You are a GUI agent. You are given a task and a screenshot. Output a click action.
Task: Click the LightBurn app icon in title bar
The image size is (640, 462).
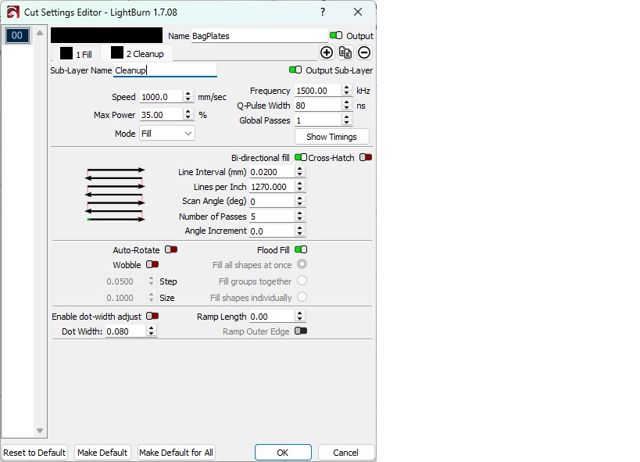[x=13, y=12]
